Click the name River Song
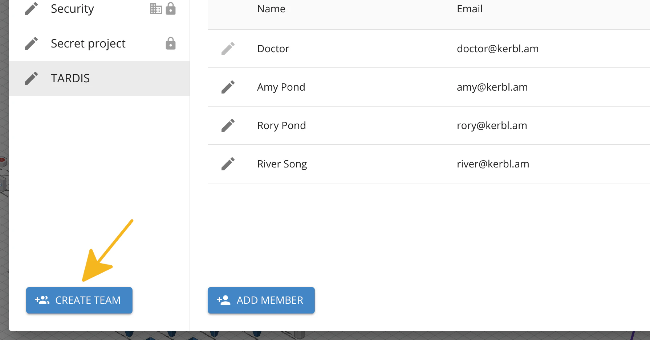Screen dimensions: 650x340 click(x=282, y=164)
